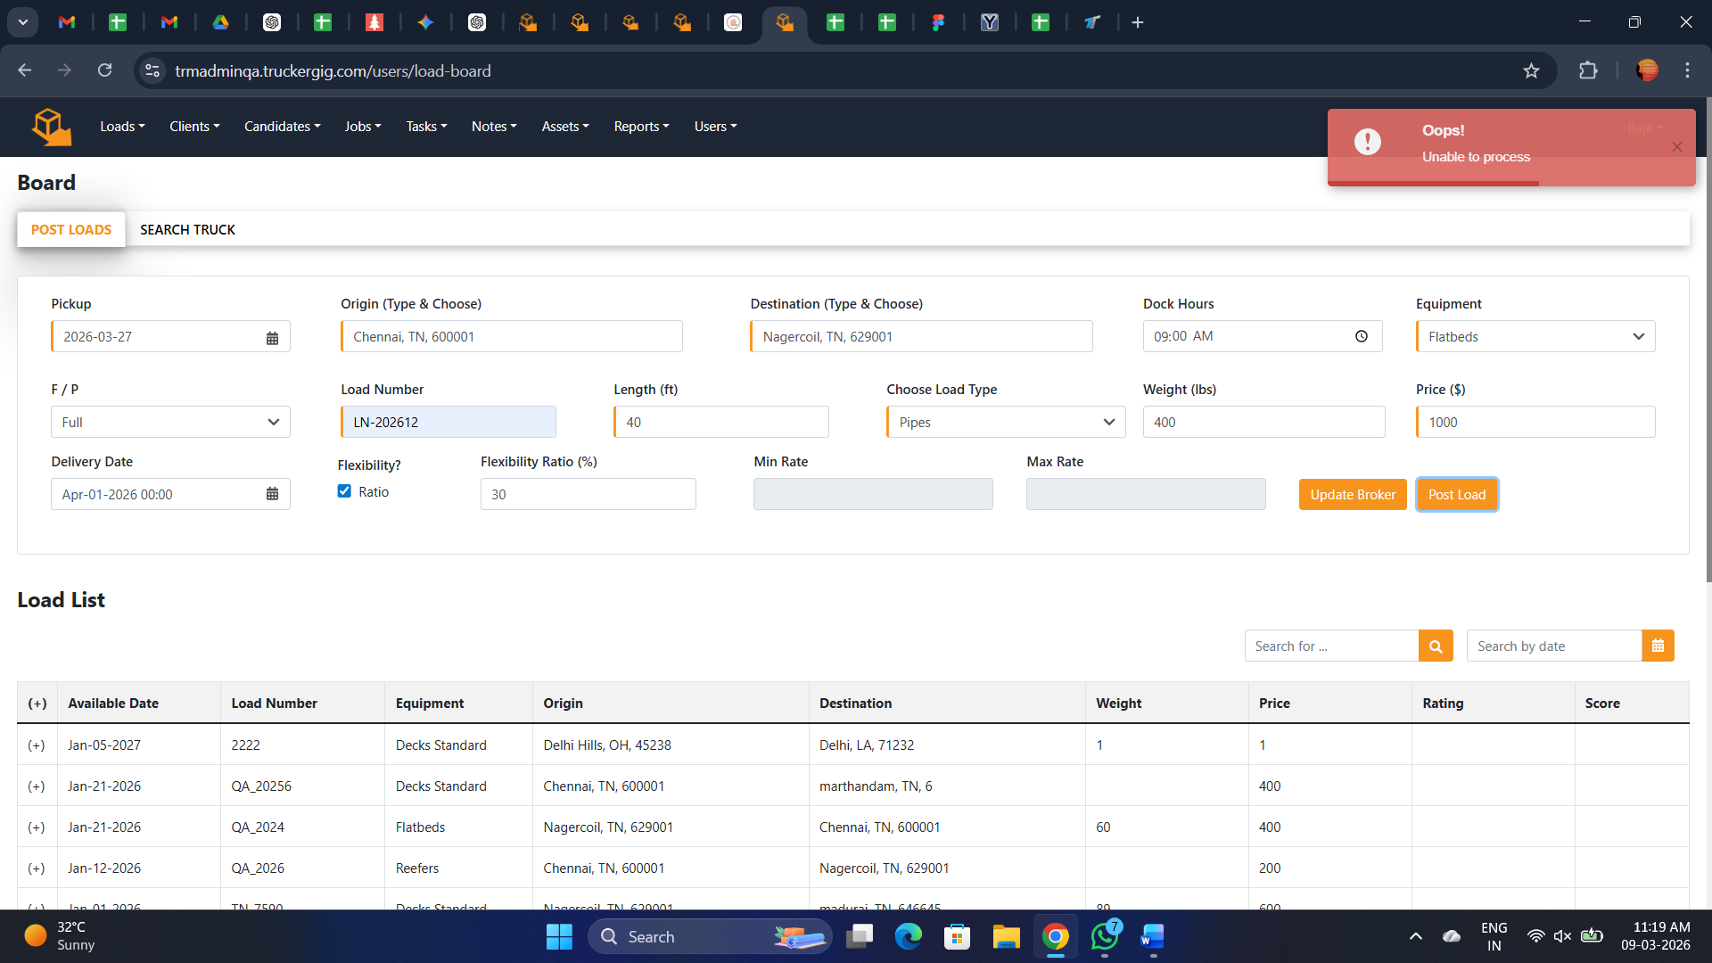
Task: Expand the header (+) column toggle
Action: pos(37,704)
